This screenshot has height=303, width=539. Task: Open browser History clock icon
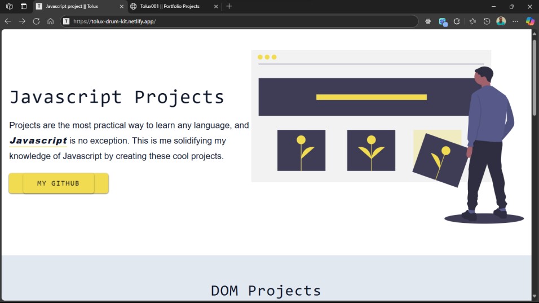(x=487, y=21)
